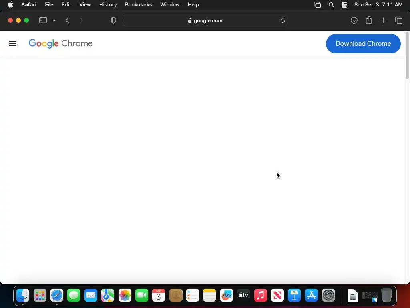This screenshot has height=308, width=410.
Task: Open App Store from the Dock
Action: (311, 296)
